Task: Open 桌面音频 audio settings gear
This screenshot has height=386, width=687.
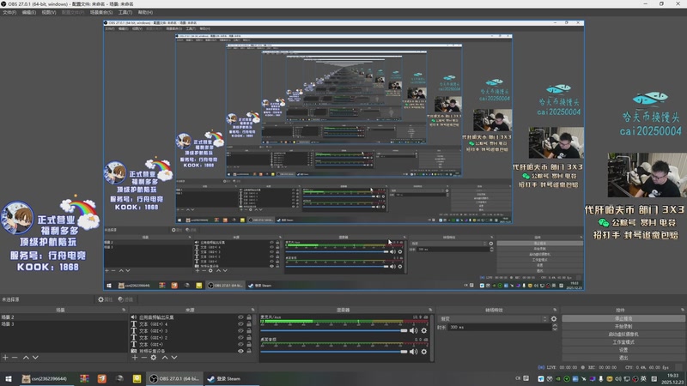Action: click(x=423, y=352)
